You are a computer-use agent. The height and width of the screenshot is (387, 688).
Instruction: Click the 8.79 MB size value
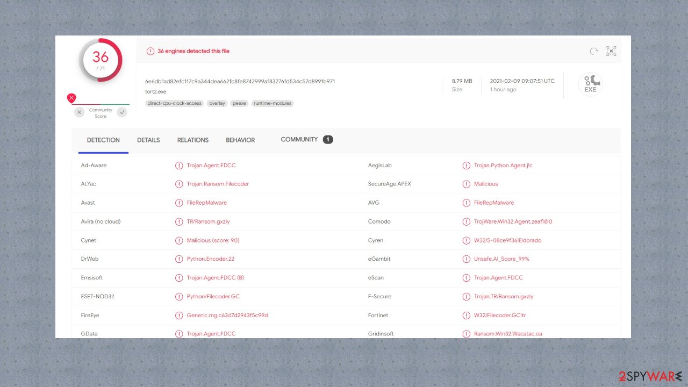tap(462, 81)
